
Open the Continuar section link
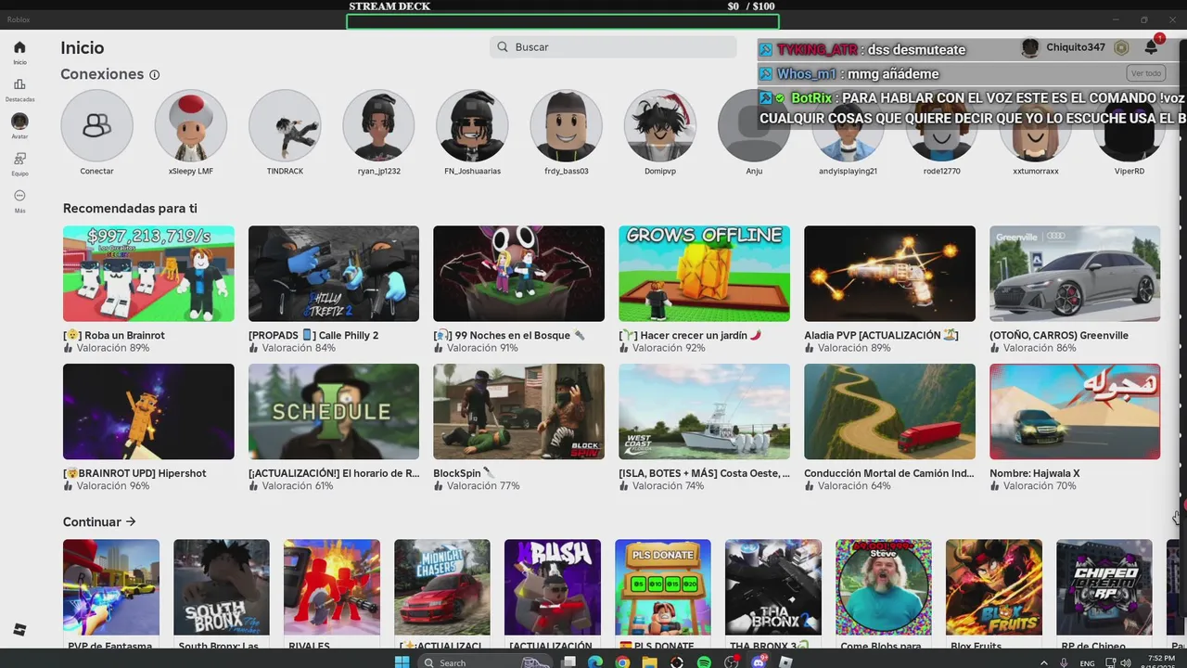pyautogui.click(x=99, y=522)
